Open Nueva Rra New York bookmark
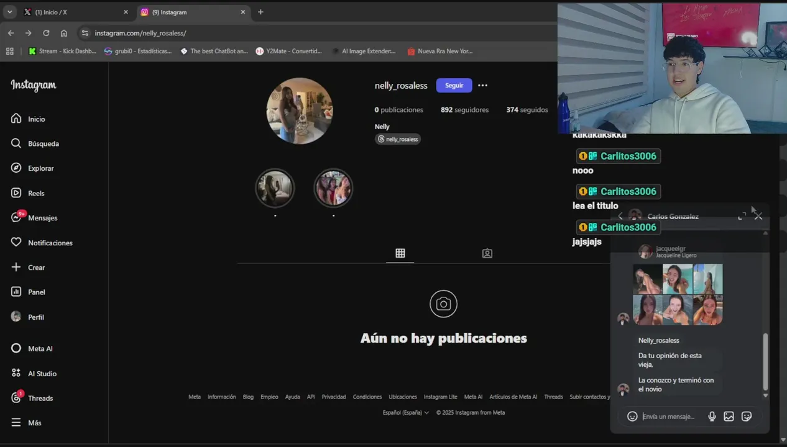Viewport: 787px width, 447px height. click(440, 51)
